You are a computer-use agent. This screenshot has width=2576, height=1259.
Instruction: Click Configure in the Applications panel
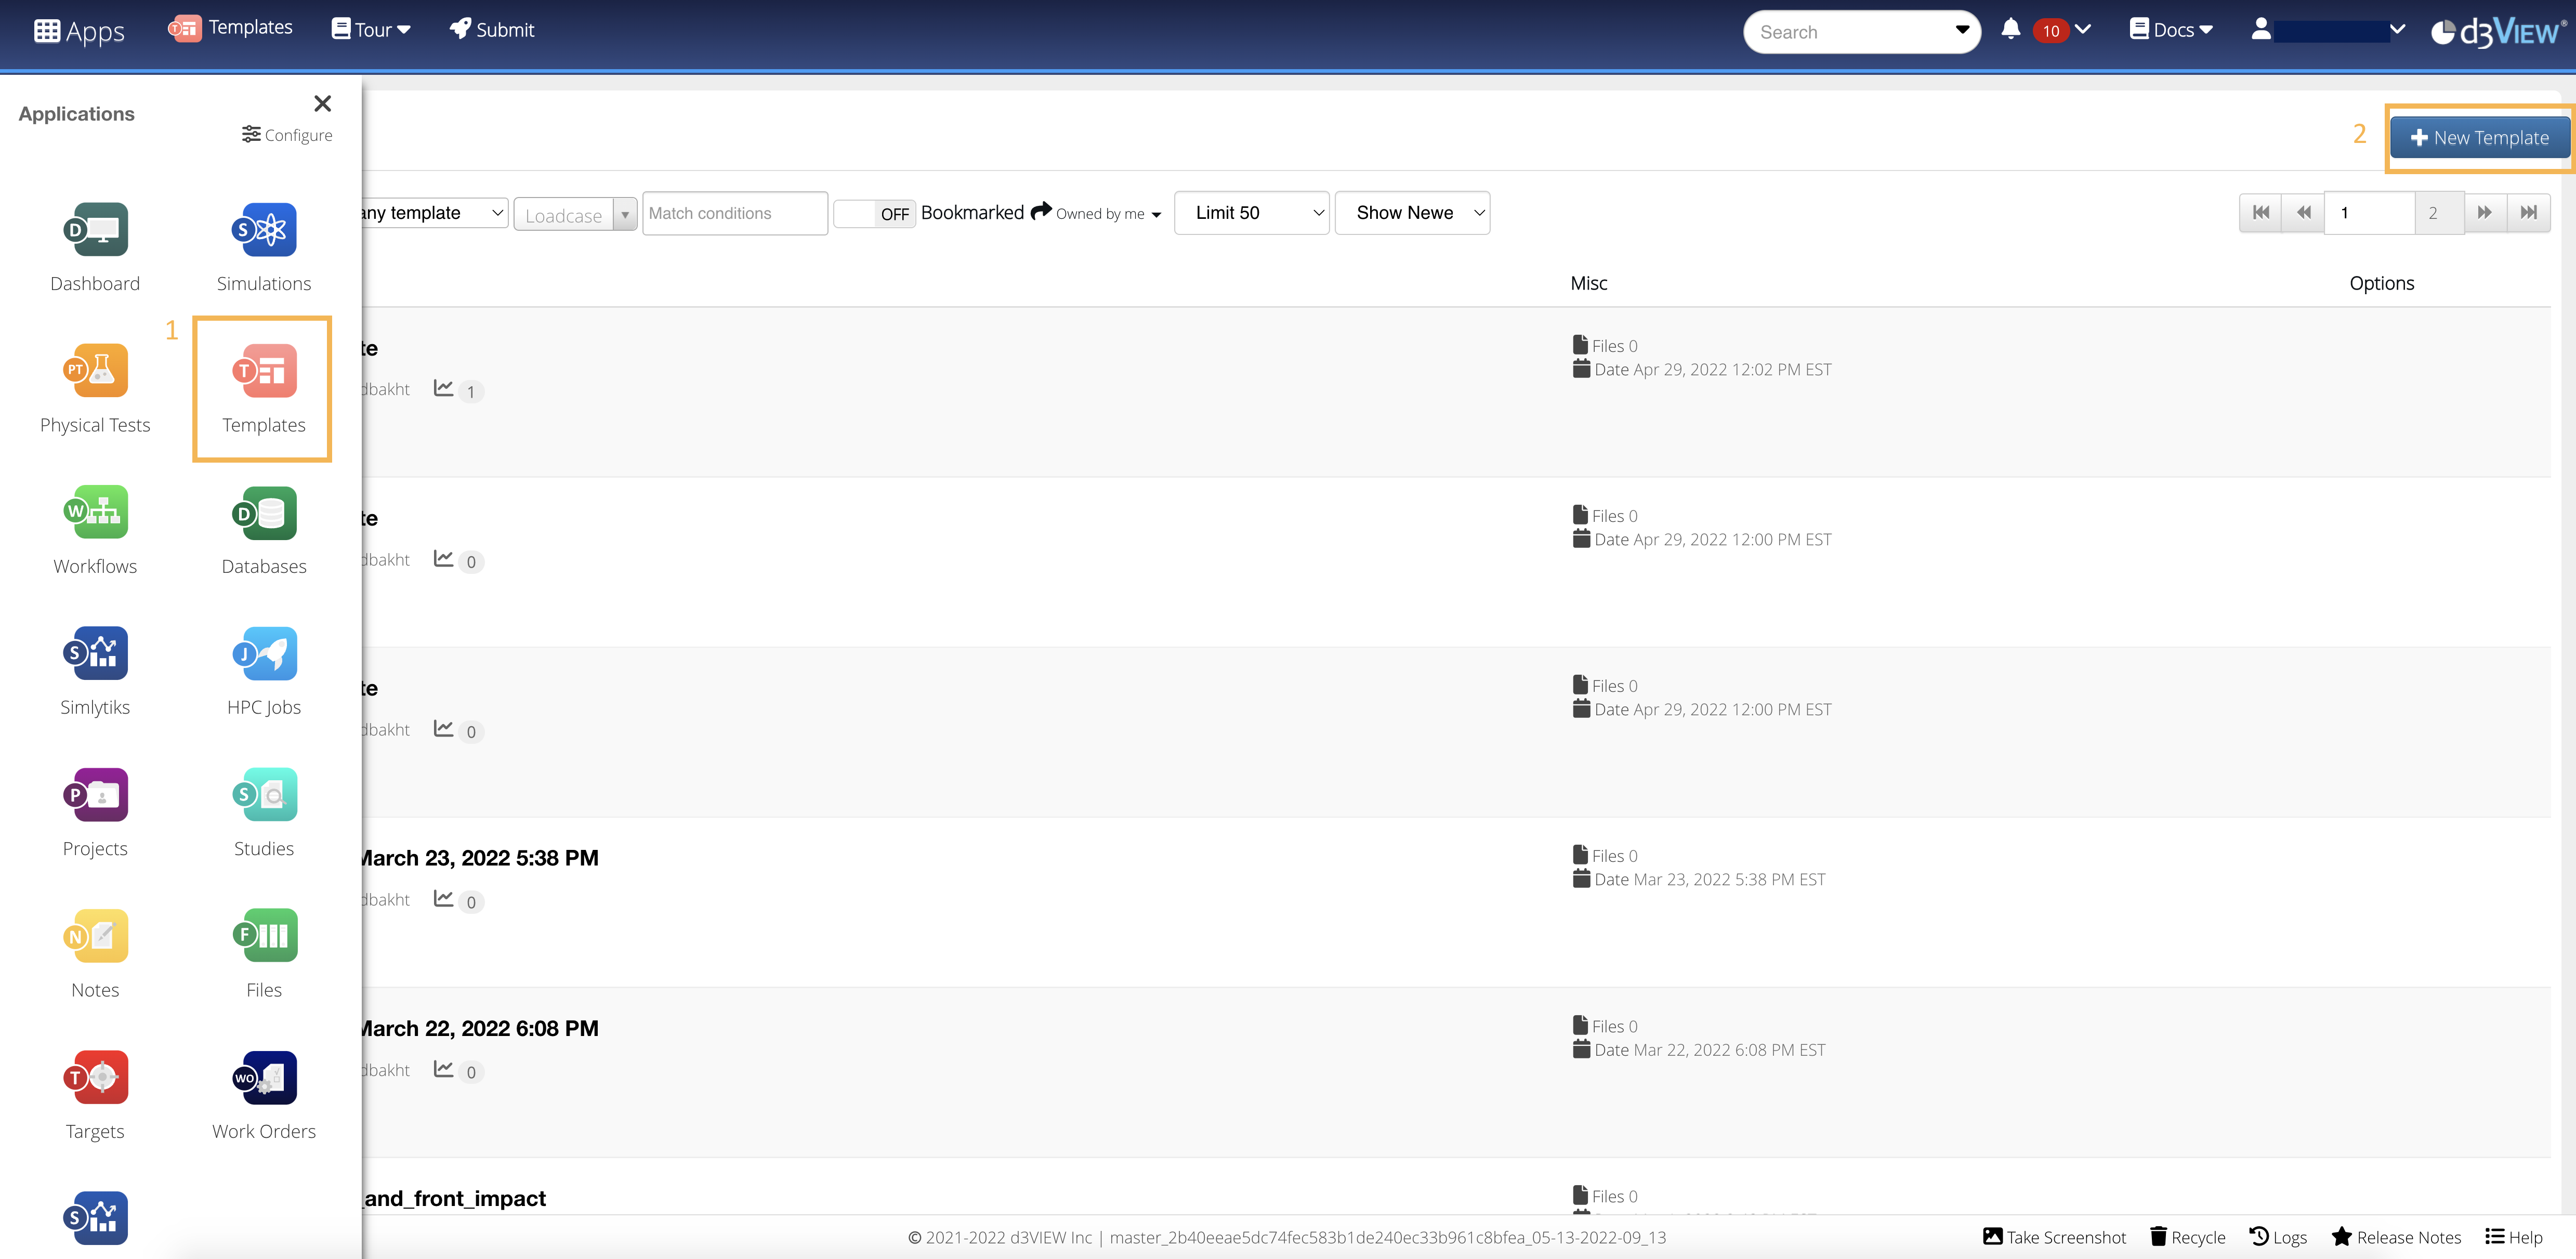pos(287,134)
